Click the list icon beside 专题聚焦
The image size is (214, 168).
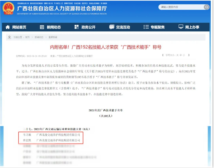coord(146,27)
